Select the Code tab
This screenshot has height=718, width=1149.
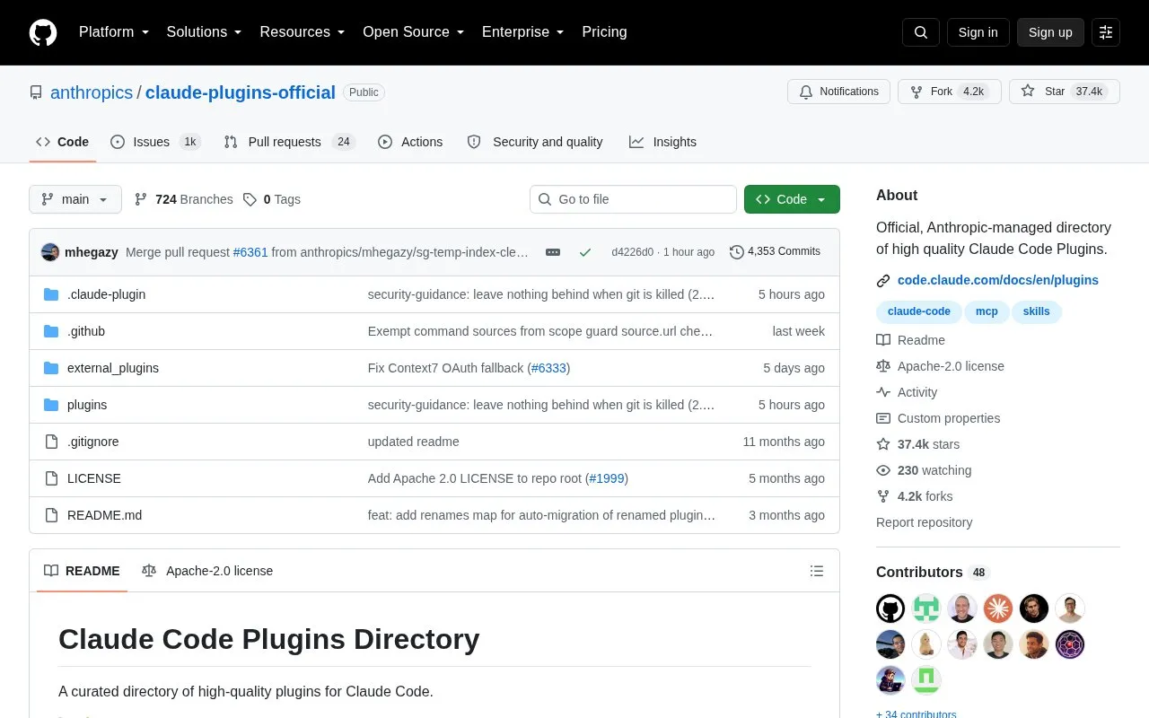tap(63, 142)
